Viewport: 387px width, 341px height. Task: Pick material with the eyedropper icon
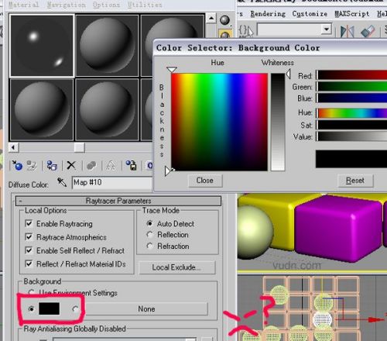pyautogui.click(x=62, y=182)
